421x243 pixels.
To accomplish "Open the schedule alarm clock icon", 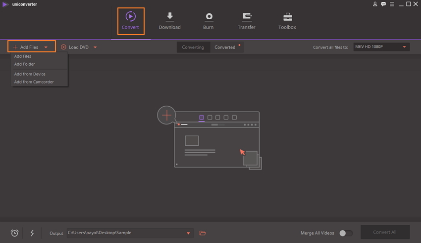I will [x=14, y=233].
